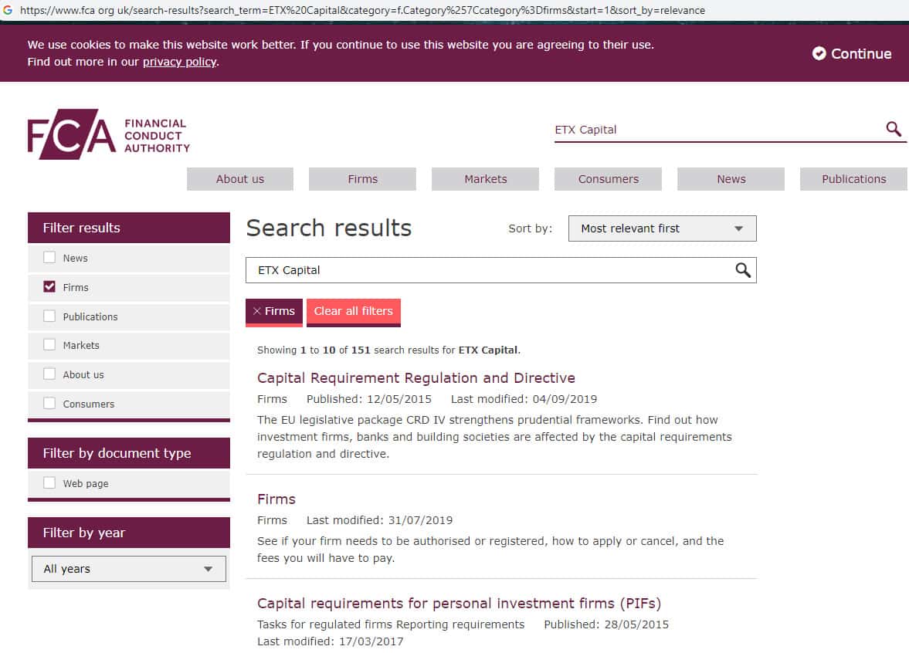Open Capital Requirement Regulation and Directive result
This screenshot has height=653, width=909.
tap(416, 377)
